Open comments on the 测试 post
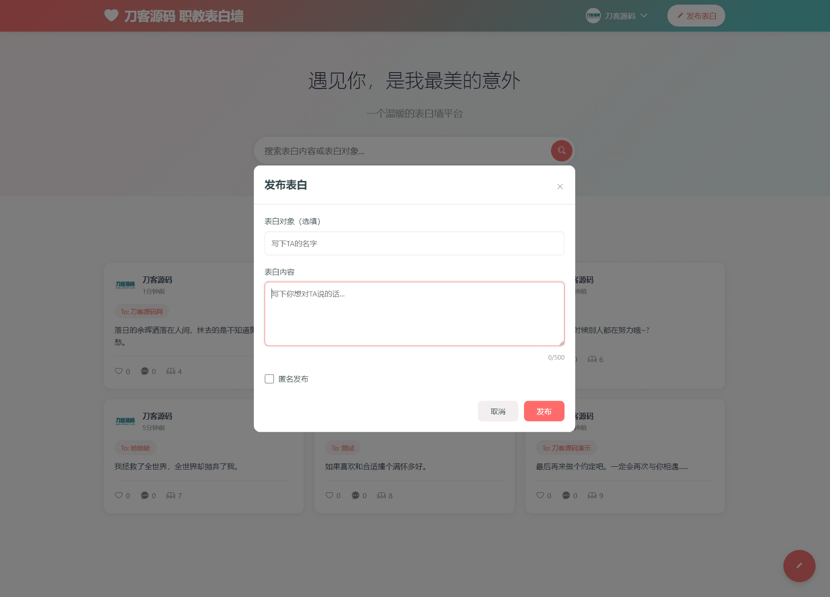 pyautogui.click(x=355, y=495)
